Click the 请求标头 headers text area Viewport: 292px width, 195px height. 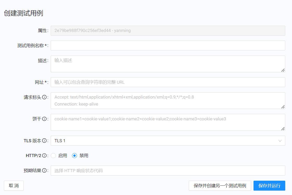pos(168,101)
